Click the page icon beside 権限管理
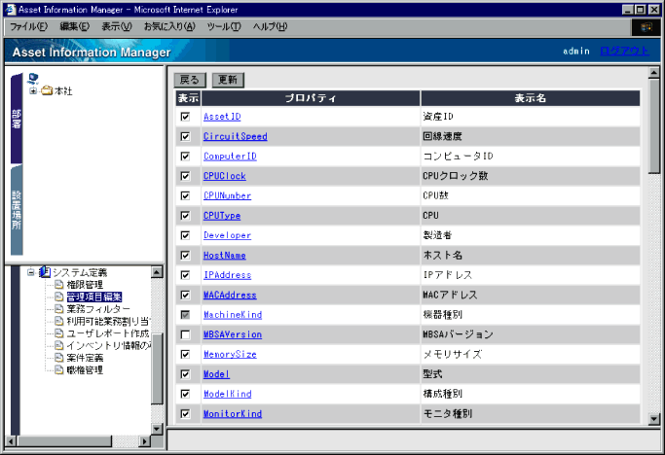Viewport: 665px width, 455px height. tap(59, 284)
